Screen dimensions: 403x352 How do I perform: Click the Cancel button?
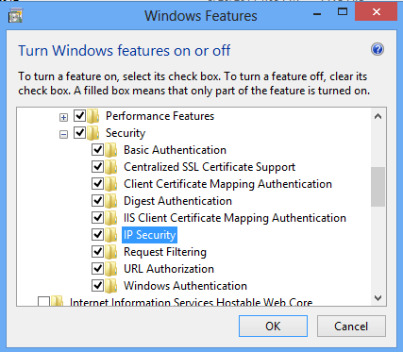pos(351,327)
